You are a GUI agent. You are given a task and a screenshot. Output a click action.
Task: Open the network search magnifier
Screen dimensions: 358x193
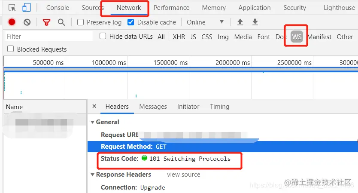pos(61,22)
